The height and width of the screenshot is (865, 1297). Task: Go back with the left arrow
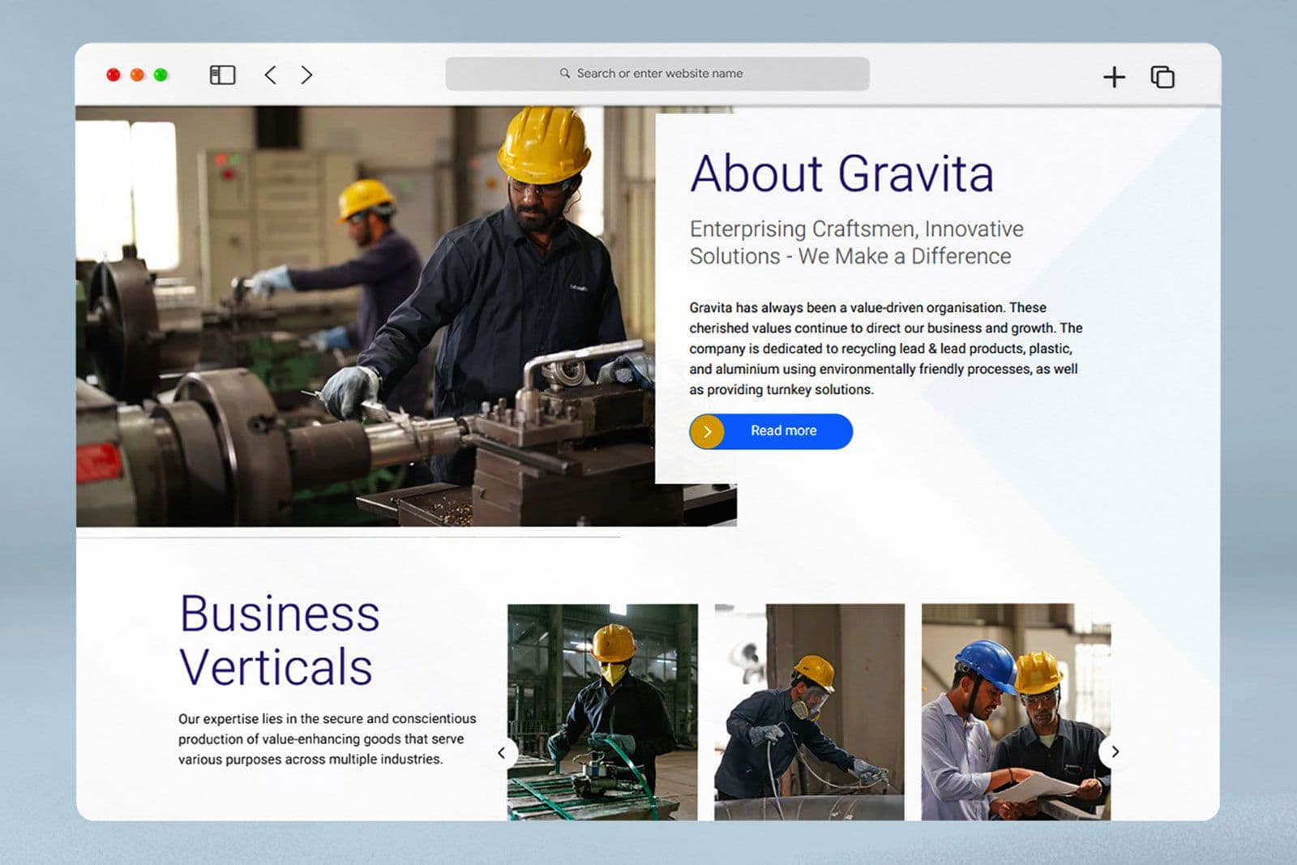[x=271, y=75]
